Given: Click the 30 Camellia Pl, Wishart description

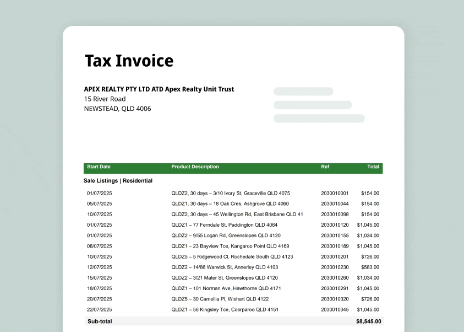Looking at the screenshot, I should 220,299.
